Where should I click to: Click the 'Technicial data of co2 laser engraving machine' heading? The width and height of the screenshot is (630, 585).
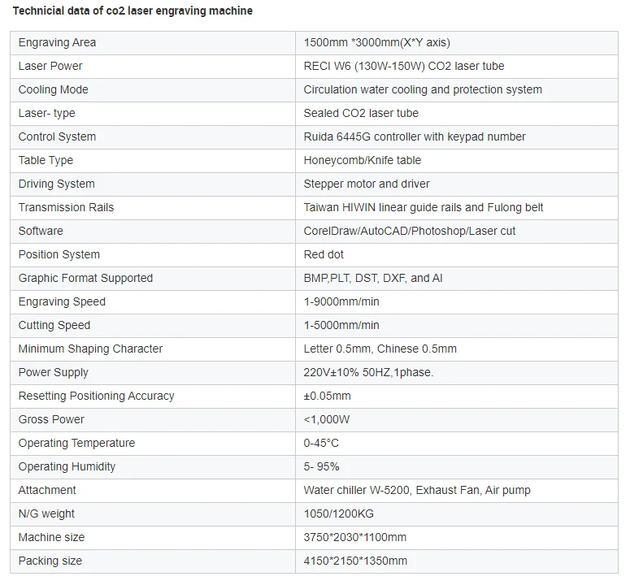(133, 11)
